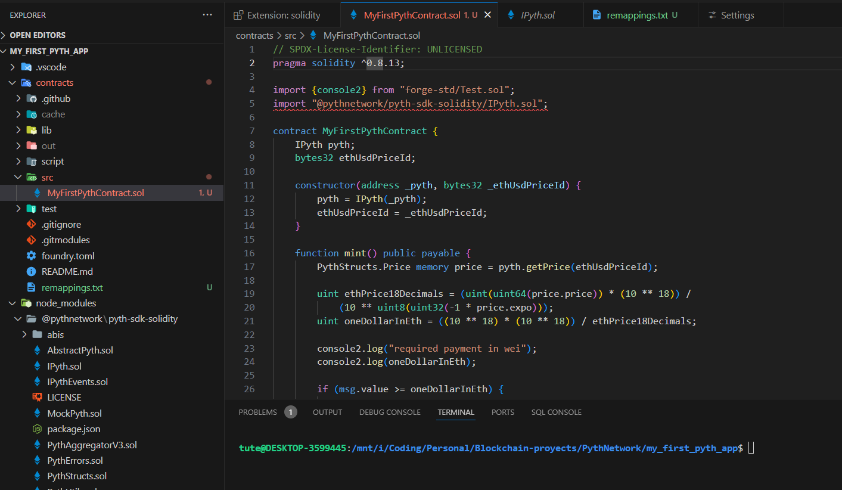This screenshot has width=842, height=490.
Task: Click the .github folder icon
Action: point(32,98)
